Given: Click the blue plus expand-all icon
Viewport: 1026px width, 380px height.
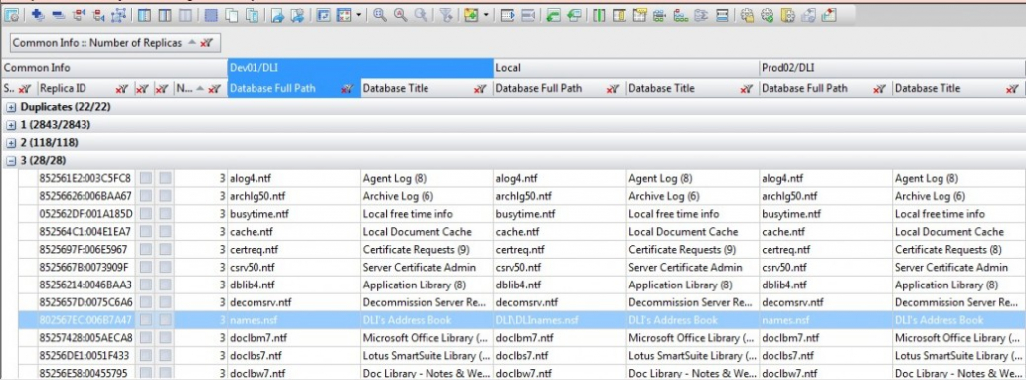Looking at the screenshot, I should (x=38, y=15).
